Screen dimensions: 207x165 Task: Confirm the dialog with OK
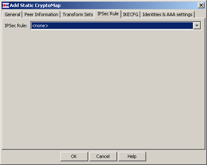[x=74, y=156]
